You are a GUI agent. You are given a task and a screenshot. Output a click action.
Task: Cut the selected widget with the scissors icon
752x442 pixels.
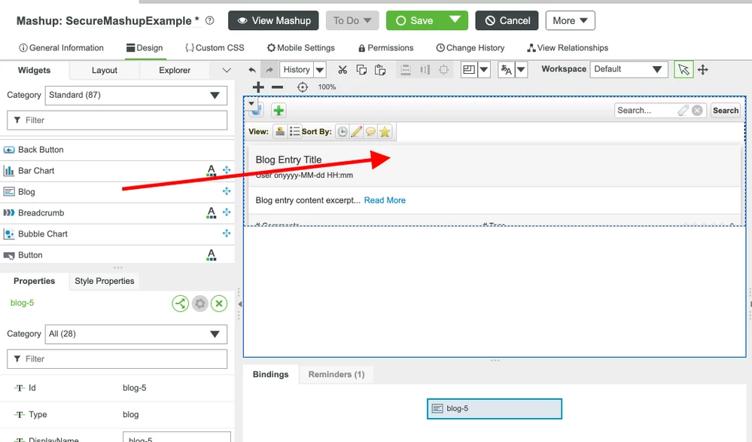pyautogui.click(x=342, y=69)
